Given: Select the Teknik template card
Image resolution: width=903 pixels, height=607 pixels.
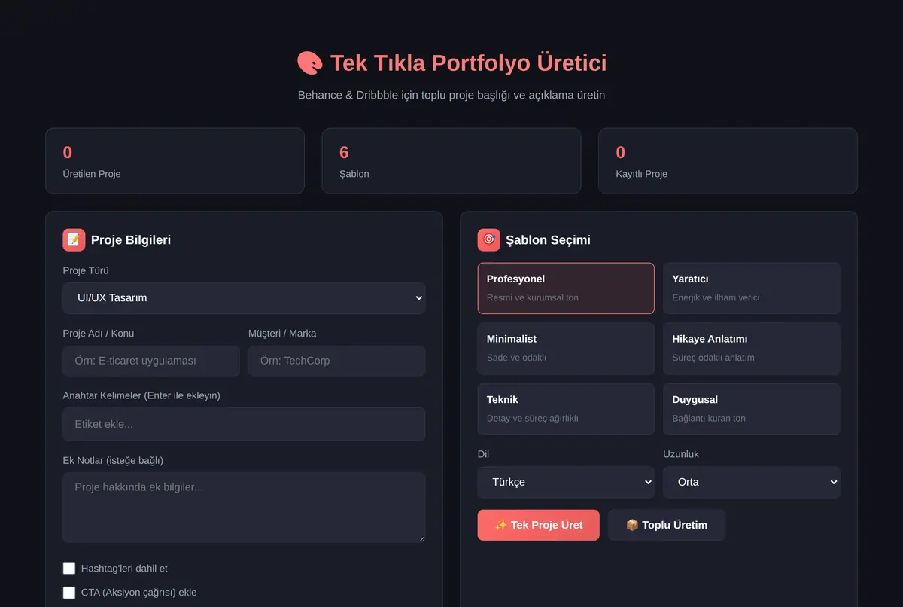Looking at the screenshot, I should [x=566, y=408].
